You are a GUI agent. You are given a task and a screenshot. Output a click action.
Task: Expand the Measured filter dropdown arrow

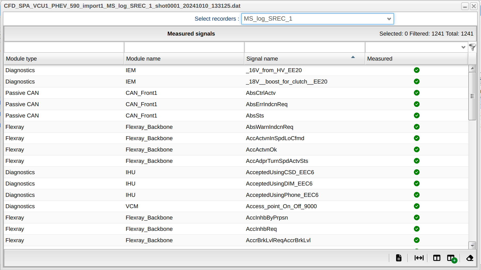point(463,47)
